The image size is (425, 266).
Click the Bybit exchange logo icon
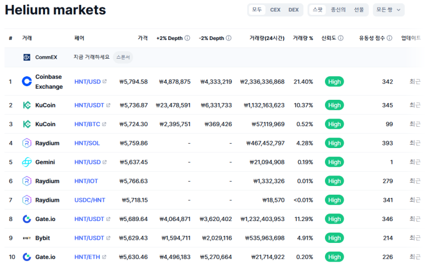pos(27,238)
